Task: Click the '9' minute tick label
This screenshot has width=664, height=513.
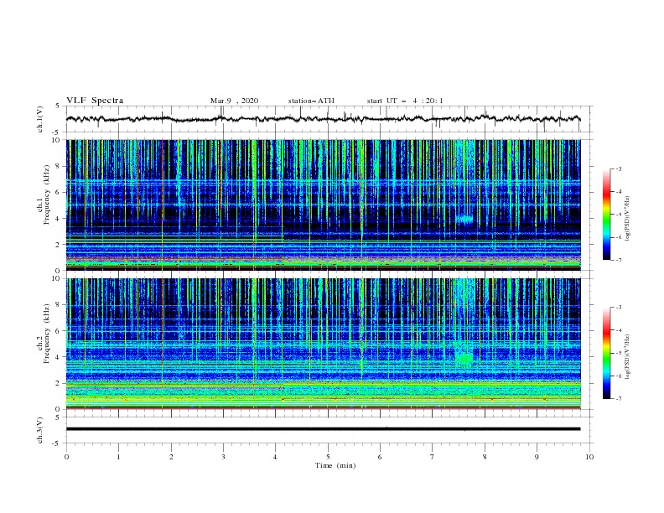Action: (537, 457)
